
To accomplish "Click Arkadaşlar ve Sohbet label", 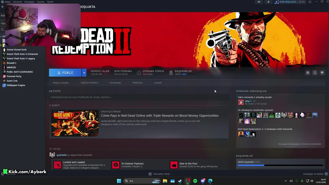I will coord(313,174).
